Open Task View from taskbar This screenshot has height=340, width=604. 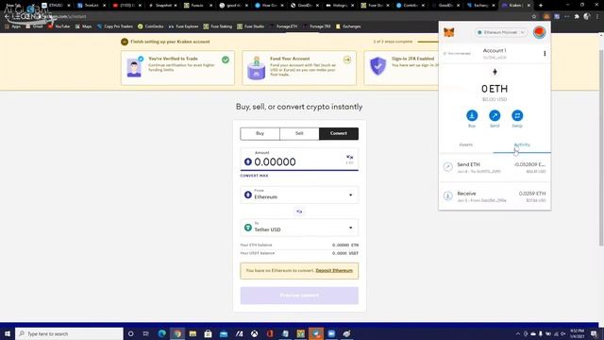pyautogui.click(x=146, y=333)
